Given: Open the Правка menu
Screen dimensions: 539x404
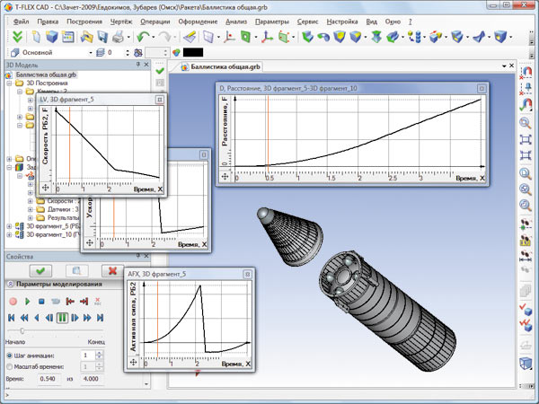Looking at the screenshot, I should [x=48, y=22].
